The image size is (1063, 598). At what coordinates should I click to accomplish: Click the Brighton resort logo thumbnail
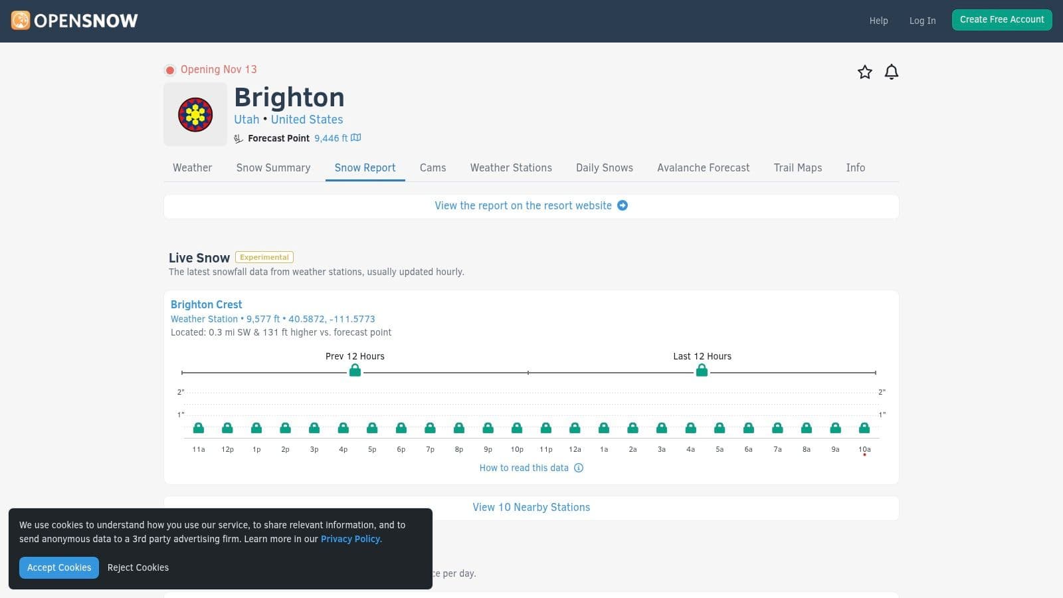pos(195,114)
